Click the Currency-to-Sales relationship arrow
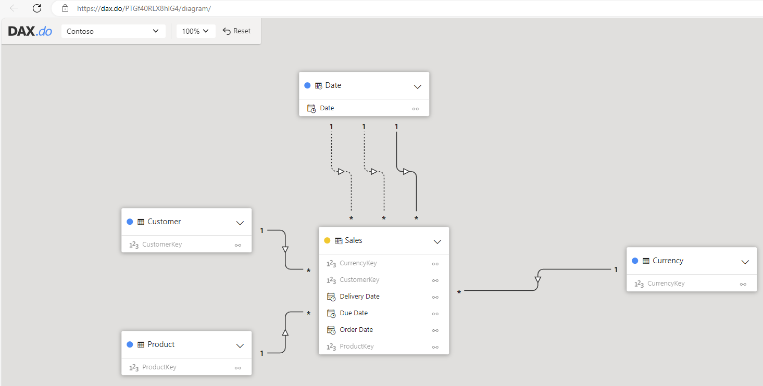763x386 pixels. coord(537,280)
